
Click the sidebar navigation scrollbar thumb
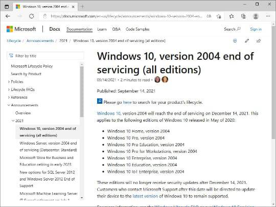tap(82, 91)
